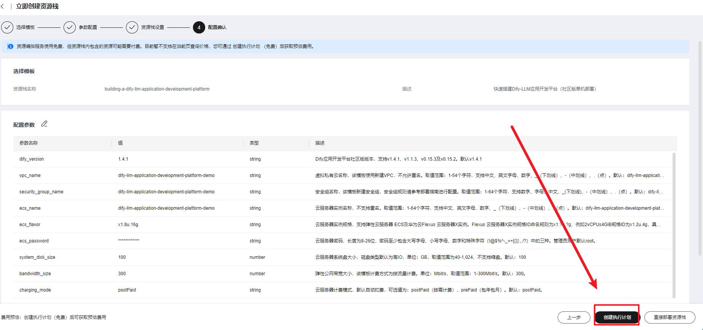The image size is (703, 330).
Task: Click the 类型 column header
Action: (x=254, y=143)
